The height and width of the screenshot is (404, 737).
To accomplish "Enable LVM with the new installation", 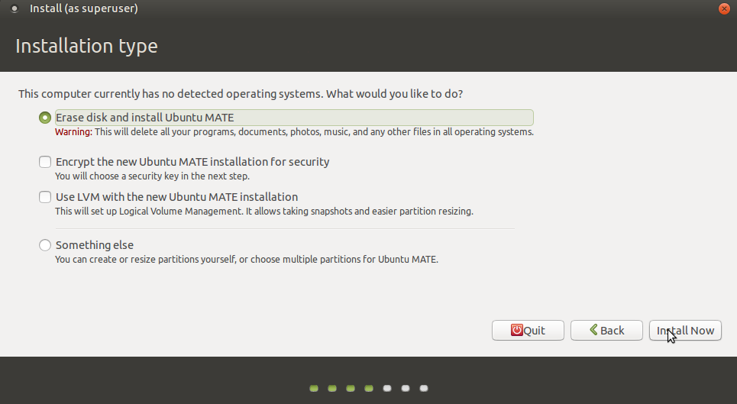I will tap(44, 197).
